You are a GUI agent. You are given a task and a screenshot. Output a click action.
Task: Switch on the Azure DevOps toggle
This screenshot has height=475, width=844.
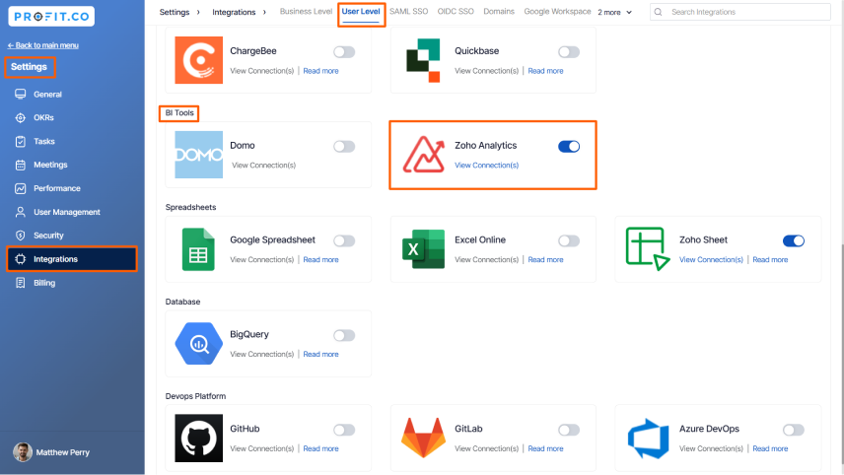[794, 430]
